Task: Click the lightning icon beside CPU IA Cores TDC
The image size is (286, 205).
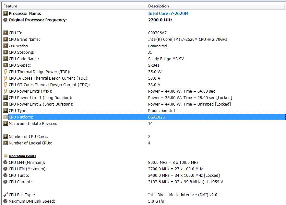Action: [x=6, y=78]
